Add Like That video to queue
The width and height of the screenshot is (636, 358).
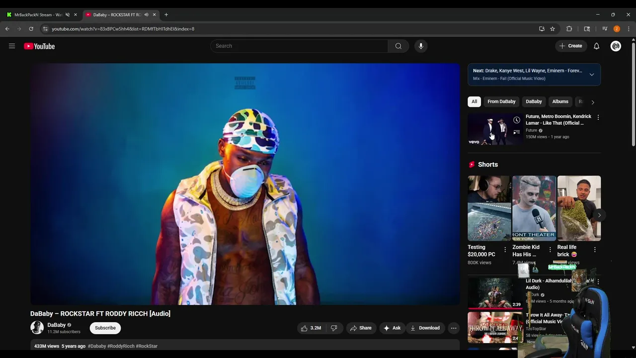(517, 132)
